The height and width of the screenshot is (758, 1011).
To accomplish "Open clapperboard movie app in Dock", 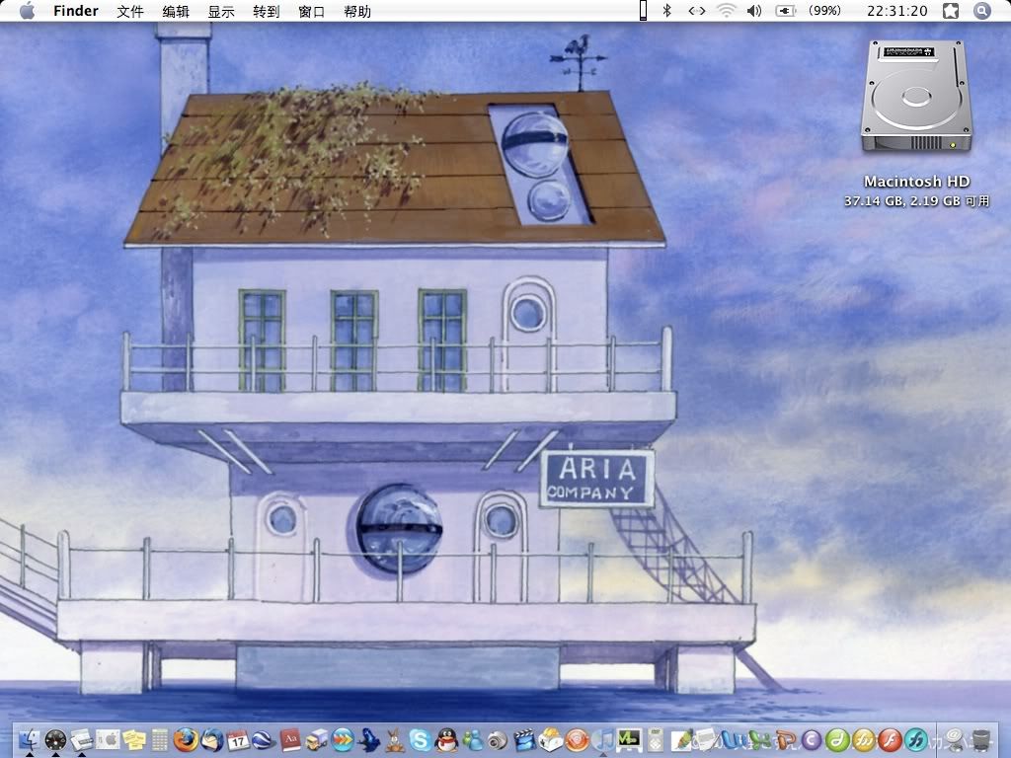I will (525, 740).
